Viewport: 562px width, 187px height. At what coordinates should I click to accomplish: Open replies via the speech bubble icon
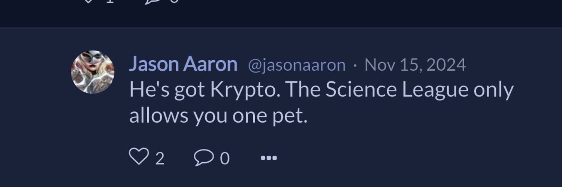[x=204, y=157]
